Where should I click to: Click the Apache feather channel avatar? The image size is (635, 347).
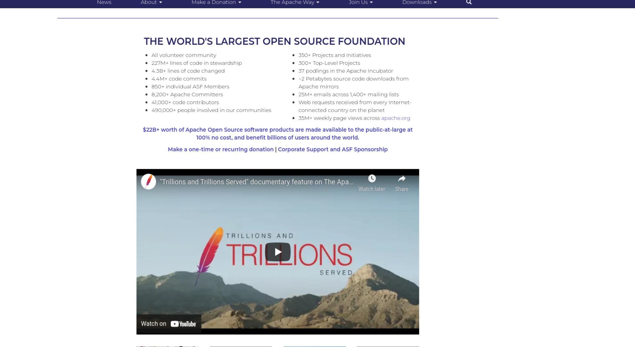pyautogui.click(x=148, y=182)
